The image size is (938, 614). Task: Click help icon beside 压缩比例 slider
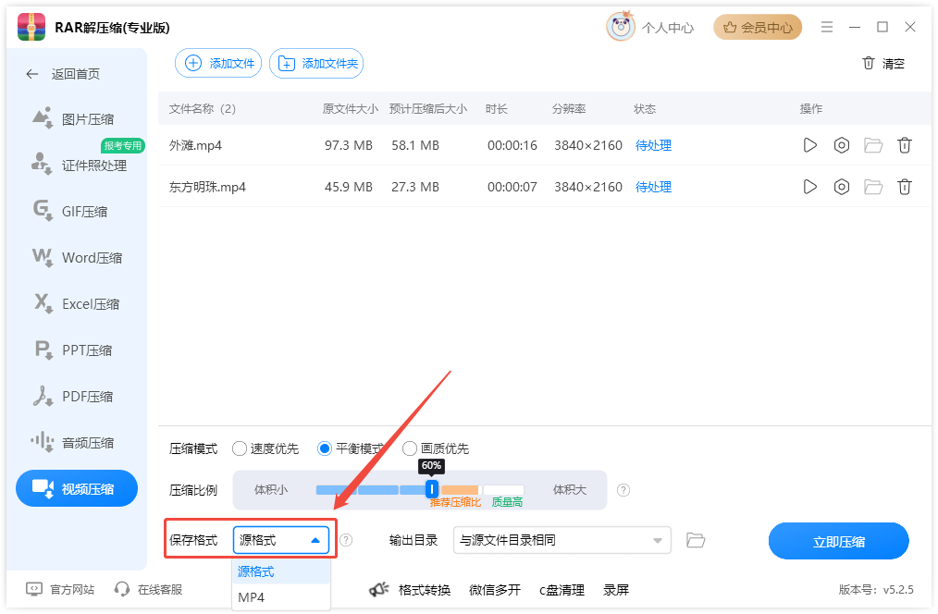tap(623, 490)
